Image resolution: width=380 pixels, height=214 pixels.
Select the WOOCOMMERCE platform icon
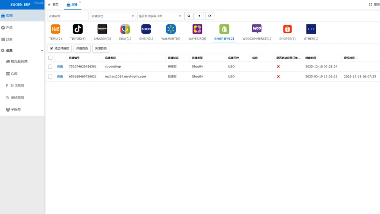coord(256,29)
